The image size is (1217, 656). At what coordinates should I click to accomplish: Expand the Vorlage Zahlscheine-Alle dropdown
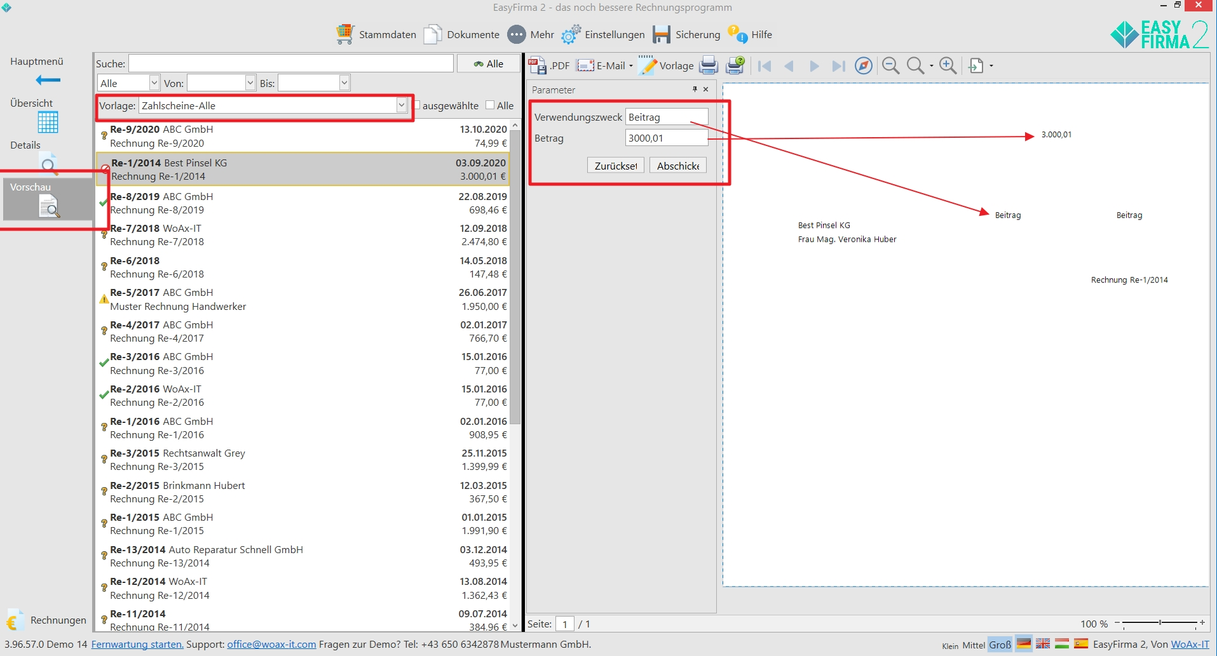(401, 105)
